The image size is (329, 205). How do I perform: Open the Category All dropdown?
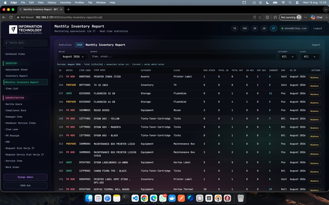(x=288, y=57)
